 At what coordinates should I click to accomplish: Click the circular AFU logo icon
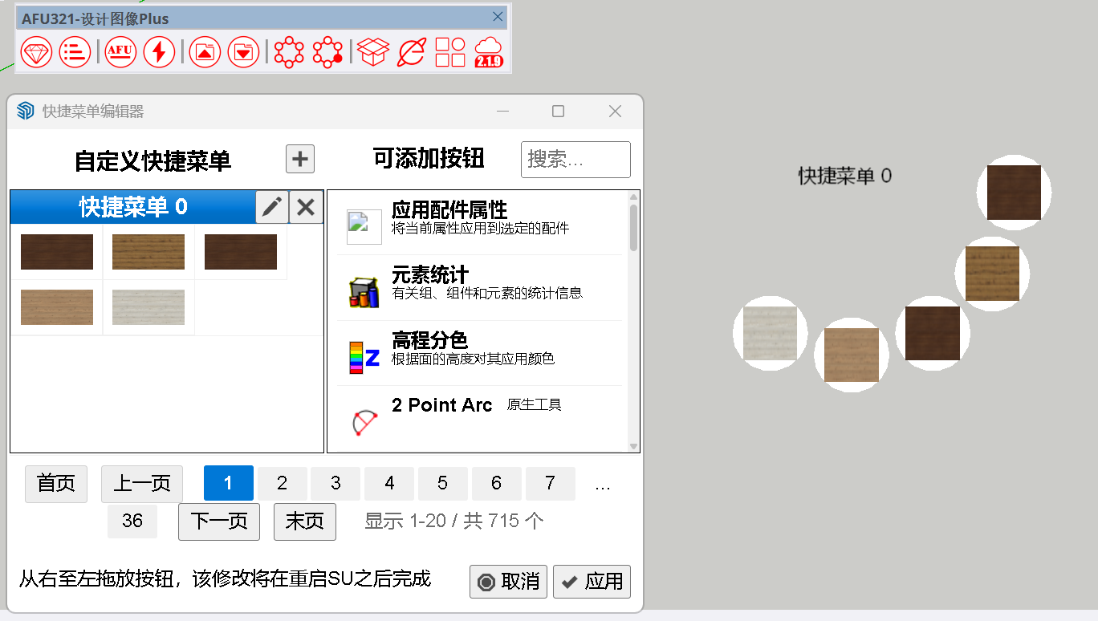(x=120, y=51)
